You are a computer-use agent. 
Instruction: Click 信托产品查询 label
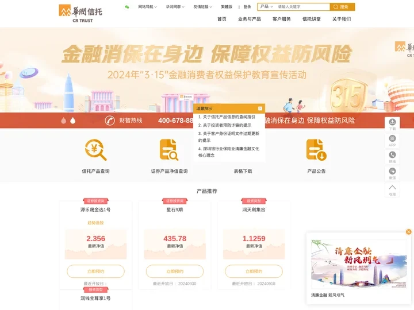click(95, 171)
